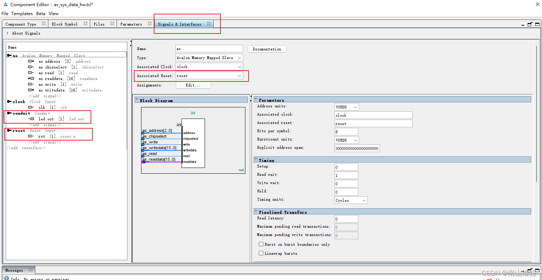This screenshot has width=542, height=280.
Task: Open the Associated Clock dropdown
Action: coord(209,67)
